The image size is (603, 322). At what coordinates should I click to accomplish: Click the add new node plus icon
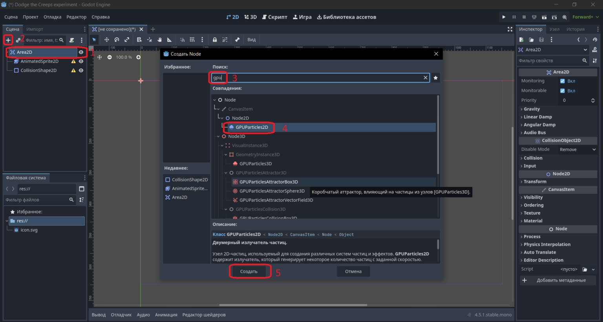point(8,40)
